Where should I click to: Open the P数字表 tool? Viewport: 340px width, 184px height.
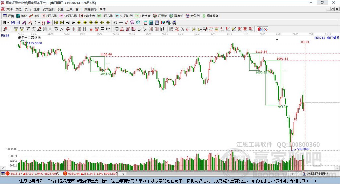[x=87, y=16]
